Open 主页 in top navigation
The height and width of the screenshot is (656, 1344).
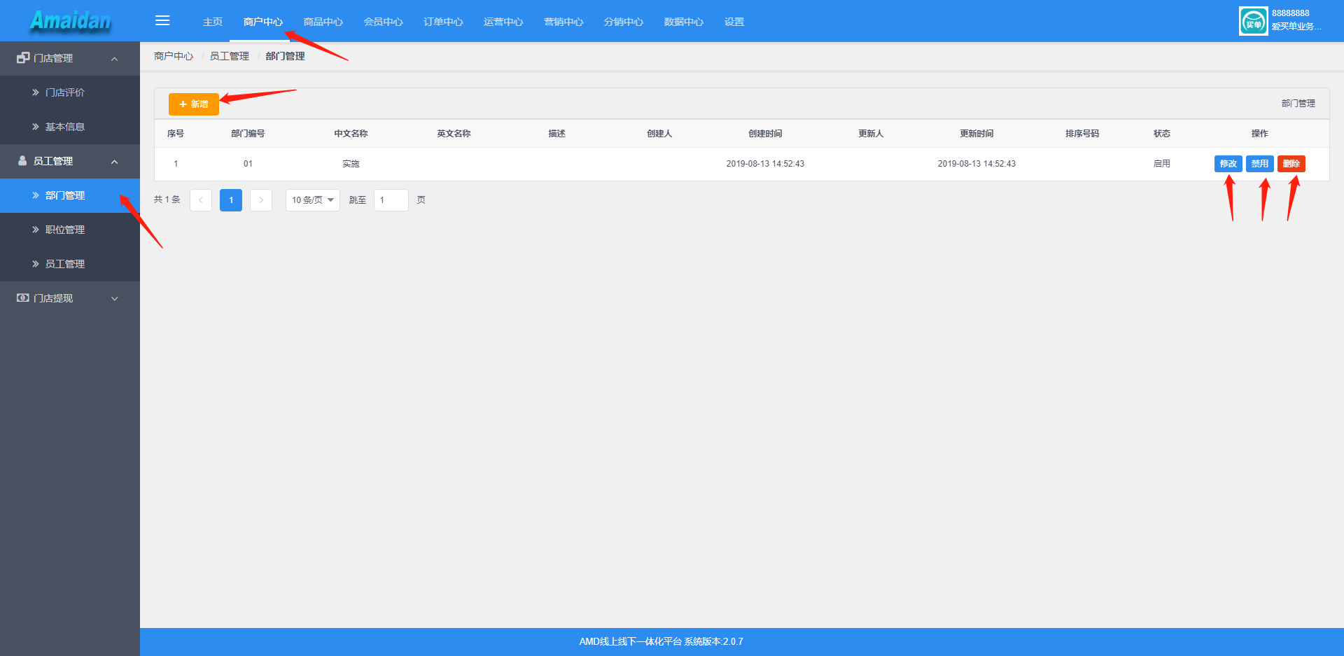[x=213, y=22]
